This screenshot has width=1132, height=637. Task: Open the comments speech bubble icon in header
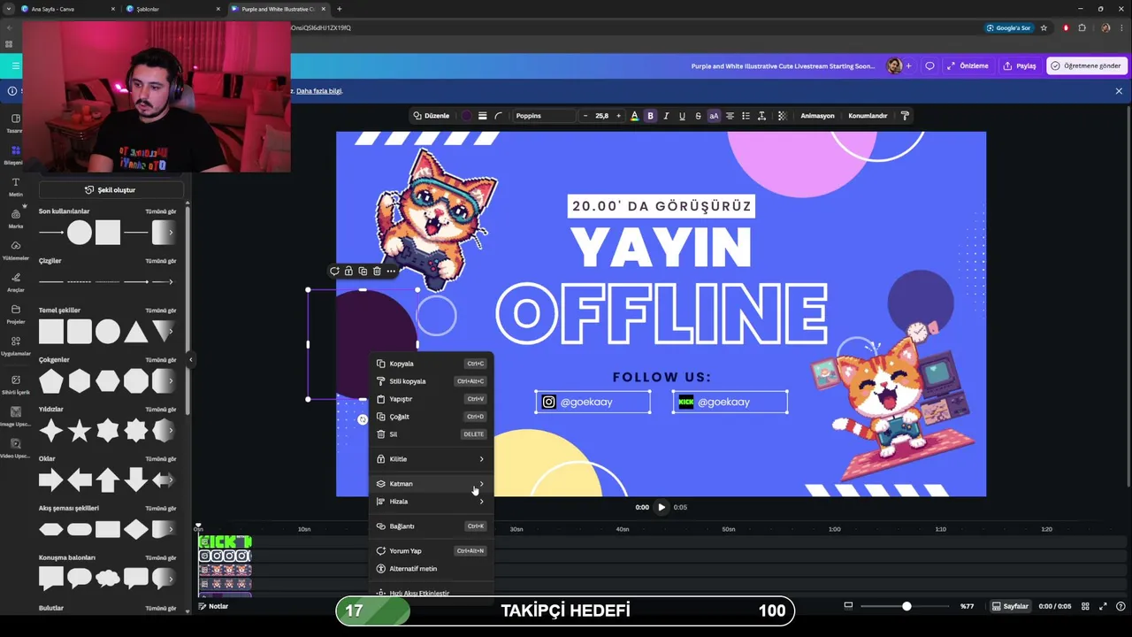coord(929,65)
